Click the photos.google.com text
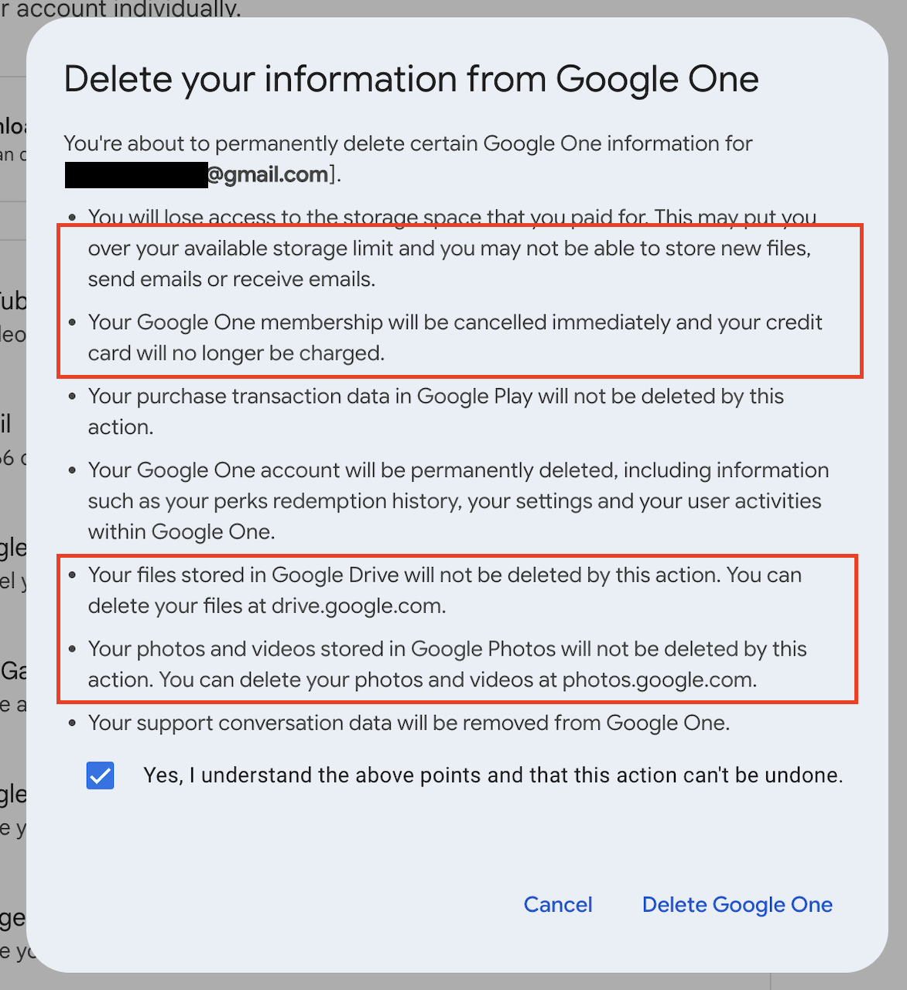Viewport: 907px width, 990px height. pos(659,680)
